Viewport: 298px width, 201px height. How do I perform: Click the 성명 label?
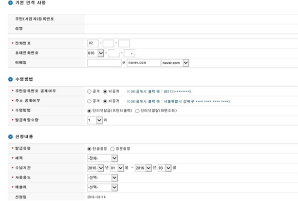tap(19, 28)
